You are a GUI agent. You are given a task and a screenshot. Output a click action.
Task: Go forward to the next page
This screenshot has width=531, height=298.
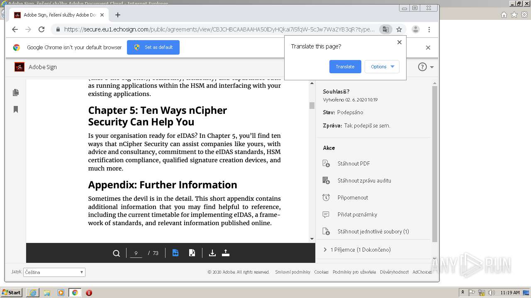[x=28, y=29]
